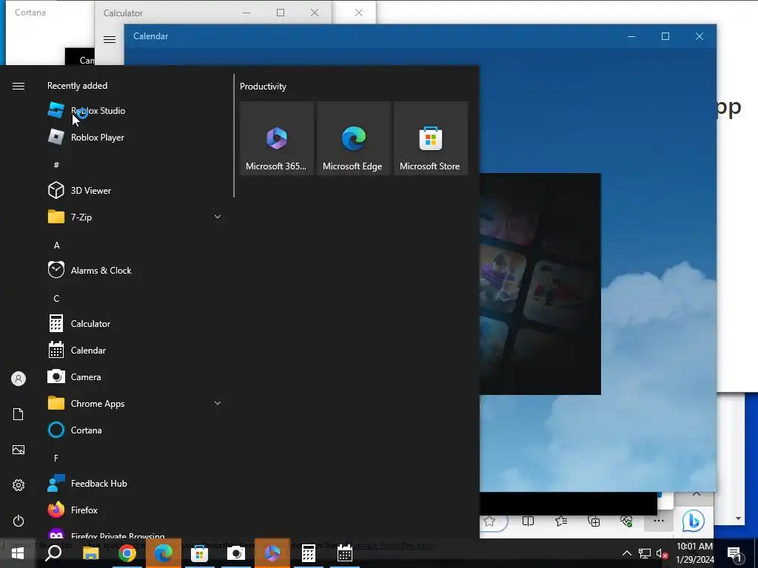This screenshot has width=758, height=568.
Task: Open the user account icon in Start
Action: [x=19, y=379]
